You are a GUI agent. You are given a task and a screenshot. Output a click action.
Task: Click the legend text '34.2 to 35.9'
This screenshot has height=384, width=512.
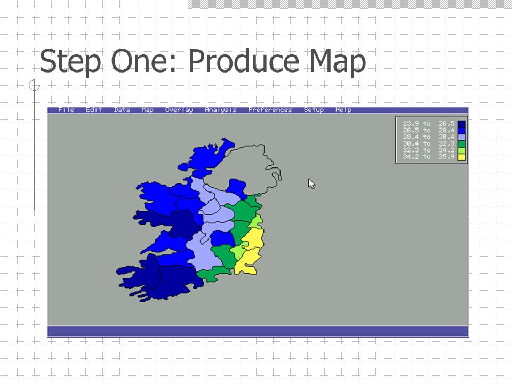(x=429, y=156)
